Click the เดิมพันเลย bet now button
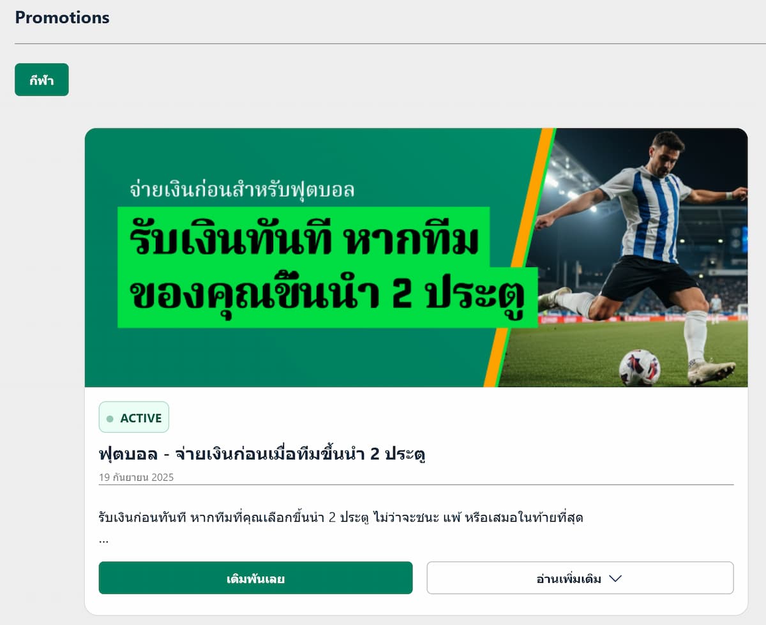Screen dimensions: 766x625 [x=255, y=578]
